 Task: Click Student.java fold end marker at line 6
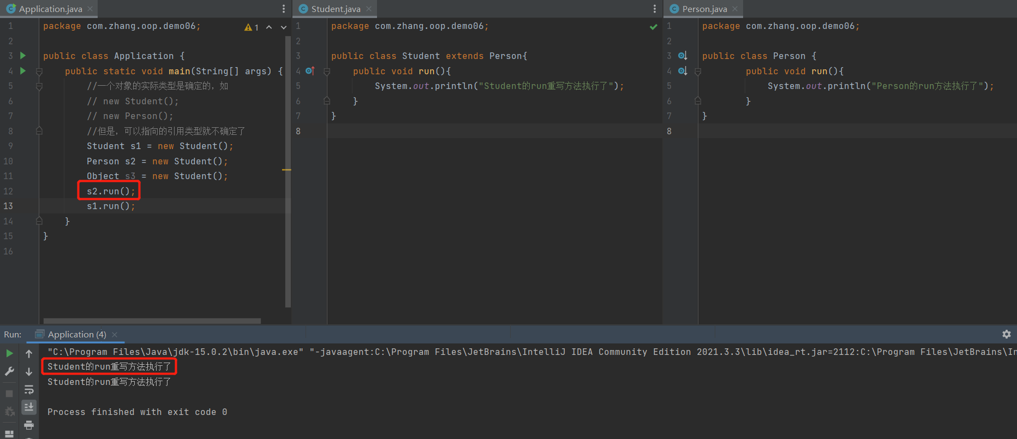tap(327, 101)
